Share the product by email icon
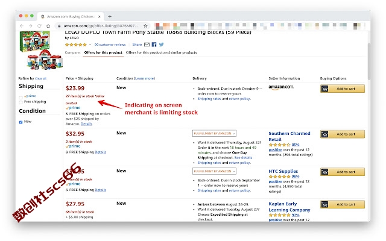The width and height of the screenshot is (386, 241). click(x=147, y=45)
